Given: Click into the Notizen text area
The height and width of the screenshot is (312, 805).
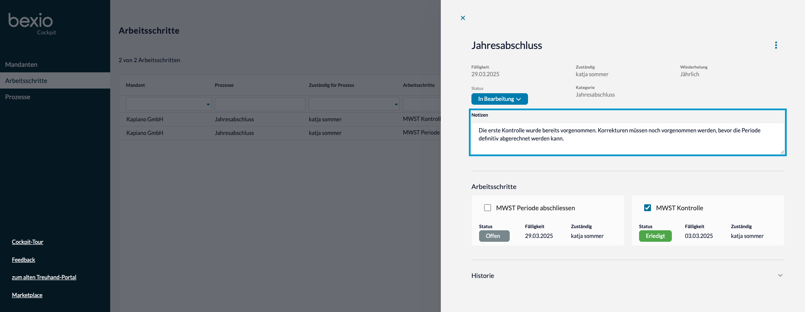Looking at the screenshot, I should click(627, 138).
